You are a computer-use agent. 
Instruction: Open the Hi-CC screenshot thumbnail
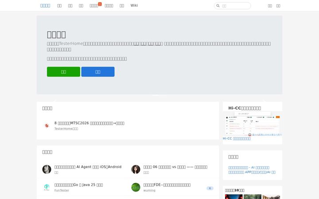point(253,123)
